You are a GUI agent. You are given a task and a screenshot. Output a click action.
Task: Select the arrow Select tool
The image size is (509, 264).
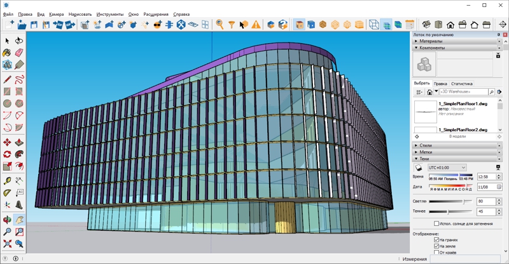7,41
